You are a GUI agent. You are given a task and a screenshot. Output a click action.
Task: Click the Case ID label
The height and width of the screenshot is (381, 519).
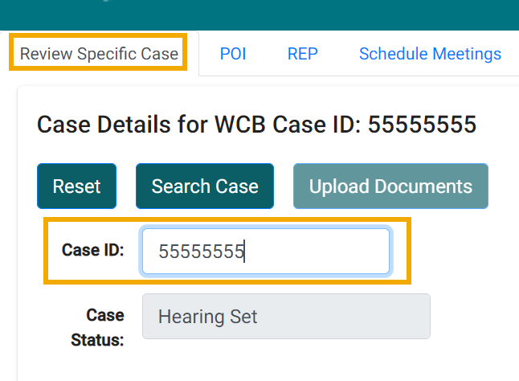[92, 250]
